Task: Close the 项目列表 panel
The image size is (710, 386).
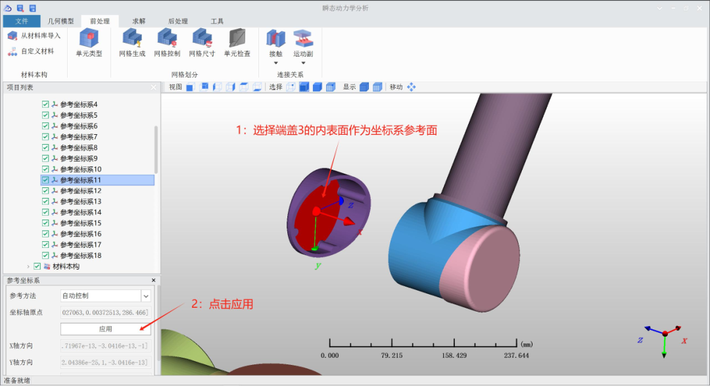Action: tap(153, 87)
